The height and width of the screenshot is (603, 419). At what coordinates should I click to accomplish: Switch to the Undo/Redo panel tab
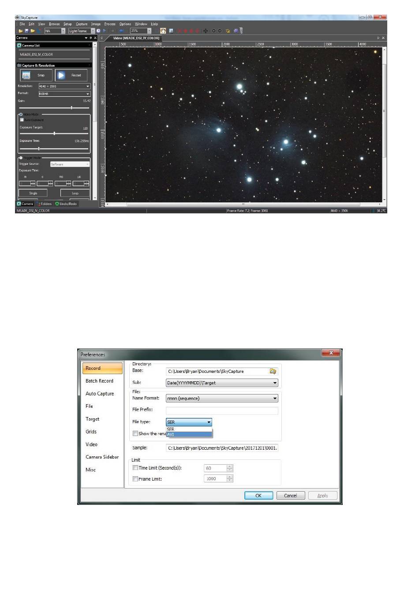click(66, 204)
